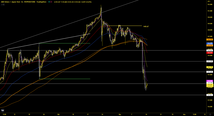Click the blue 145.695 moving average price label
Image resolution: width=214 pixels, height=116 pixels.
click(210, 44)
